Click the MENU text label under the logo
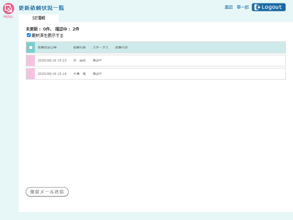Image resolution: width=293 pixels, height=220 pixels. [x=8, y=17]
